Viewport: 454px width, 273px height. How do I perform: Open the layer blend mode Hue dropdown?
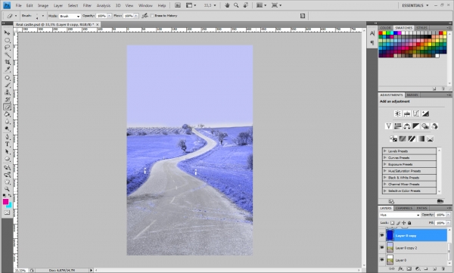(400, 215)
